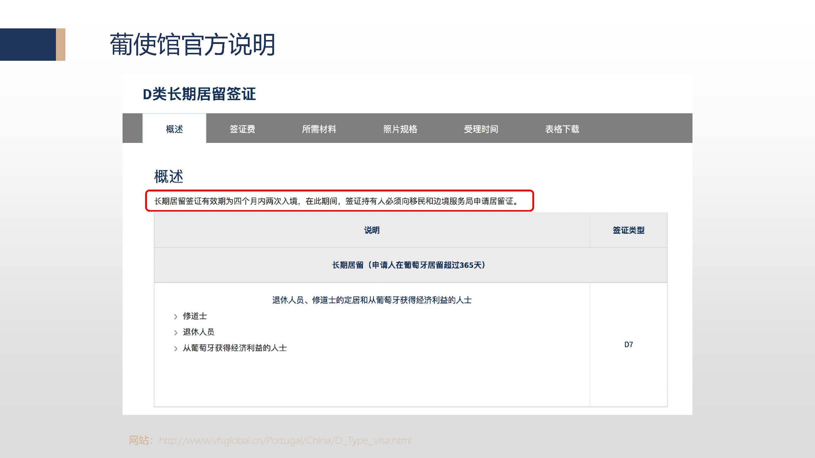
Task: Click the chevron before 从葡萄牙获得经济利益的人士
Action: tap(176, 349)
